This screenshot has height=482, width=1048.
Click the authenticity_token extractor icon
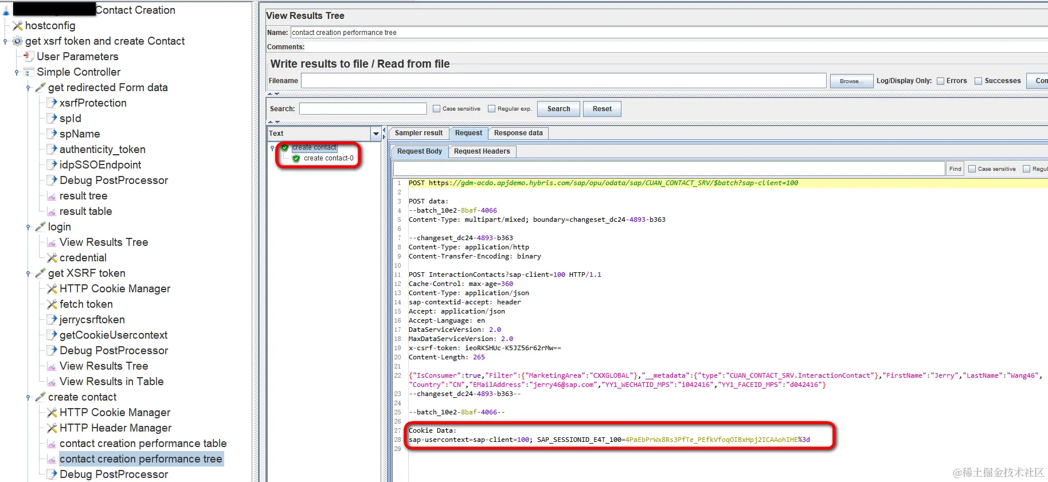click(x=52, y=150)
